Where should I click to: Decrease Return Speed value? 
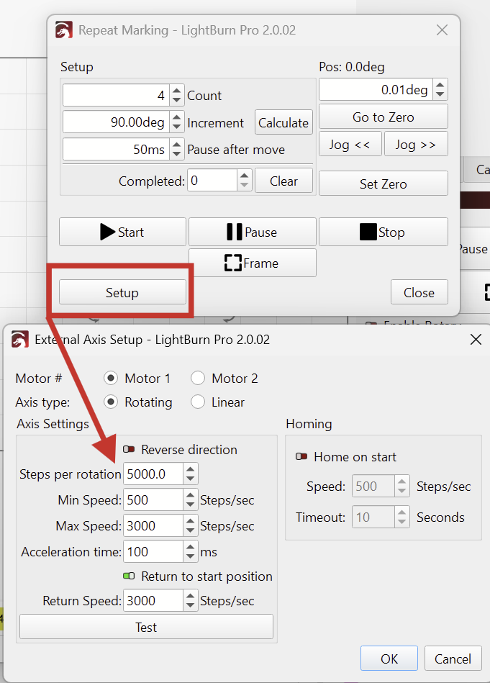(191, 605)
